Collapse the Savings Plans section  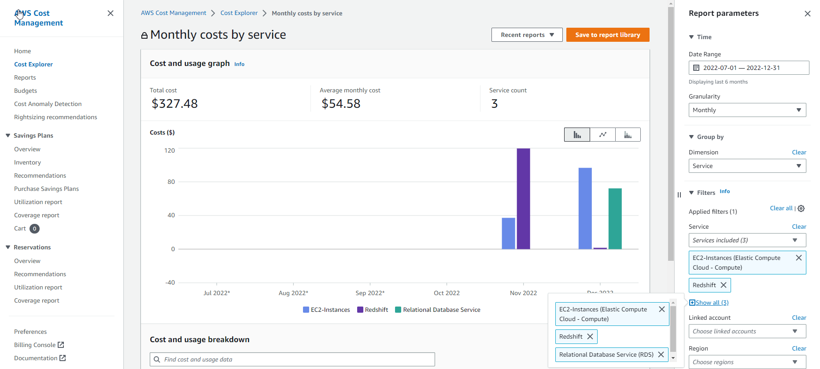tap(8, 135)
